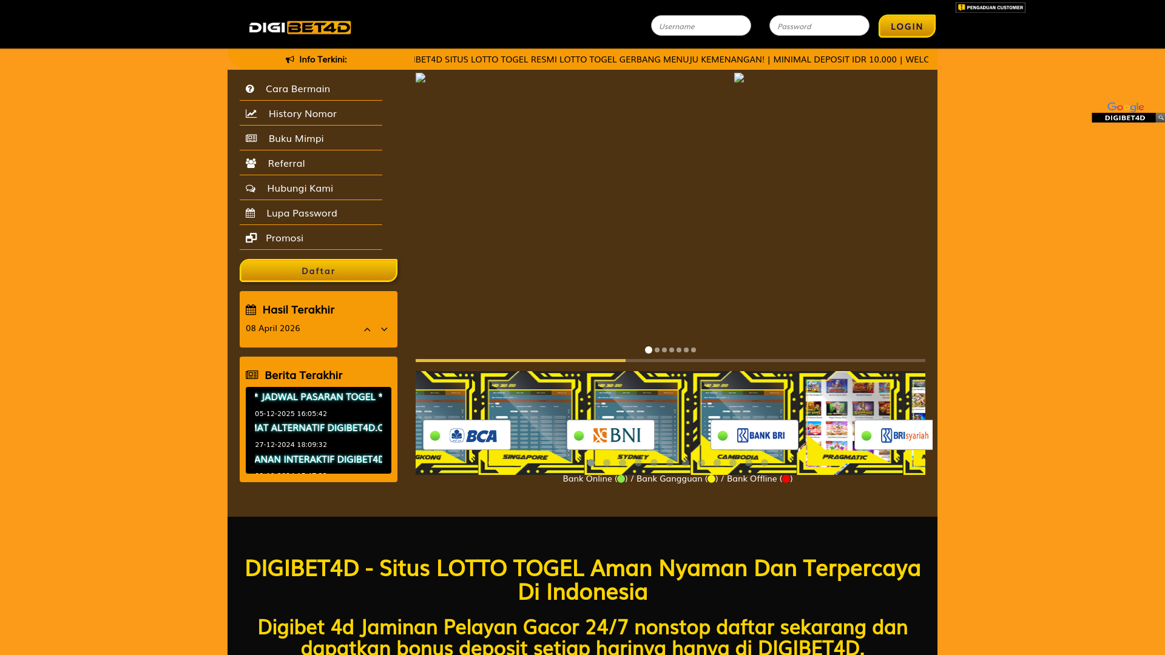The width and height of the screenshot is (1165, 655).
Task: Open Referral menu item
Action: (311, 163)
